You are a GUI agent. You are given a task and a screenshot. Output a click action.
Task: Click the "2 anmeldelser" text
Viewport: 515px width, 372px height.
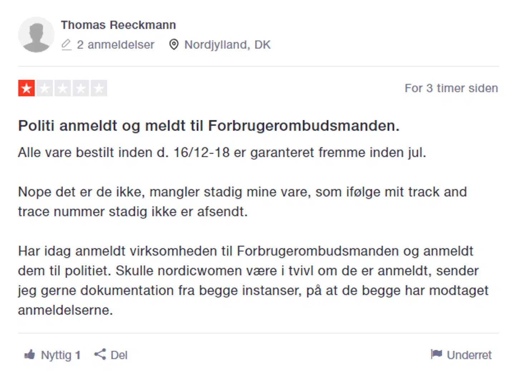[116, 45]
